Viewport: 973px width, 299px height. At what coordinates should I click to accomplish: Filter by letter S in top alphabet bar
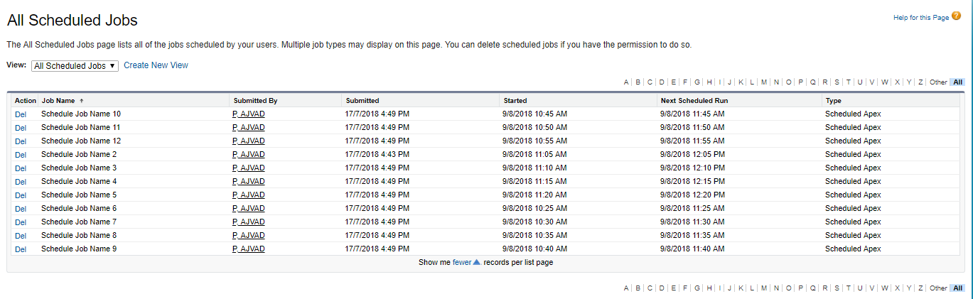pos(837,82)
